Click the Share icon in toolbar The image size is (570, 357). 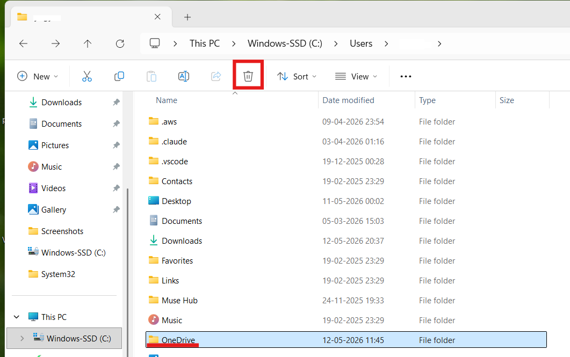(x=216, y=76)
